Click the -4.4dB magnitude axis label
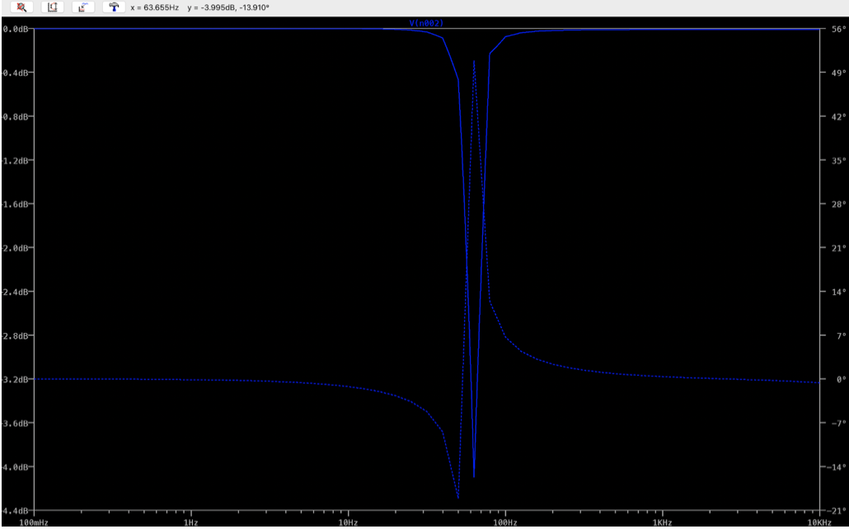Screen dimensions: 849x529 (x=15, y=510)
